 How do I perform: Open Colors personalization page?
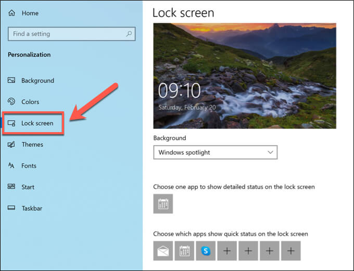pos(30,102)
